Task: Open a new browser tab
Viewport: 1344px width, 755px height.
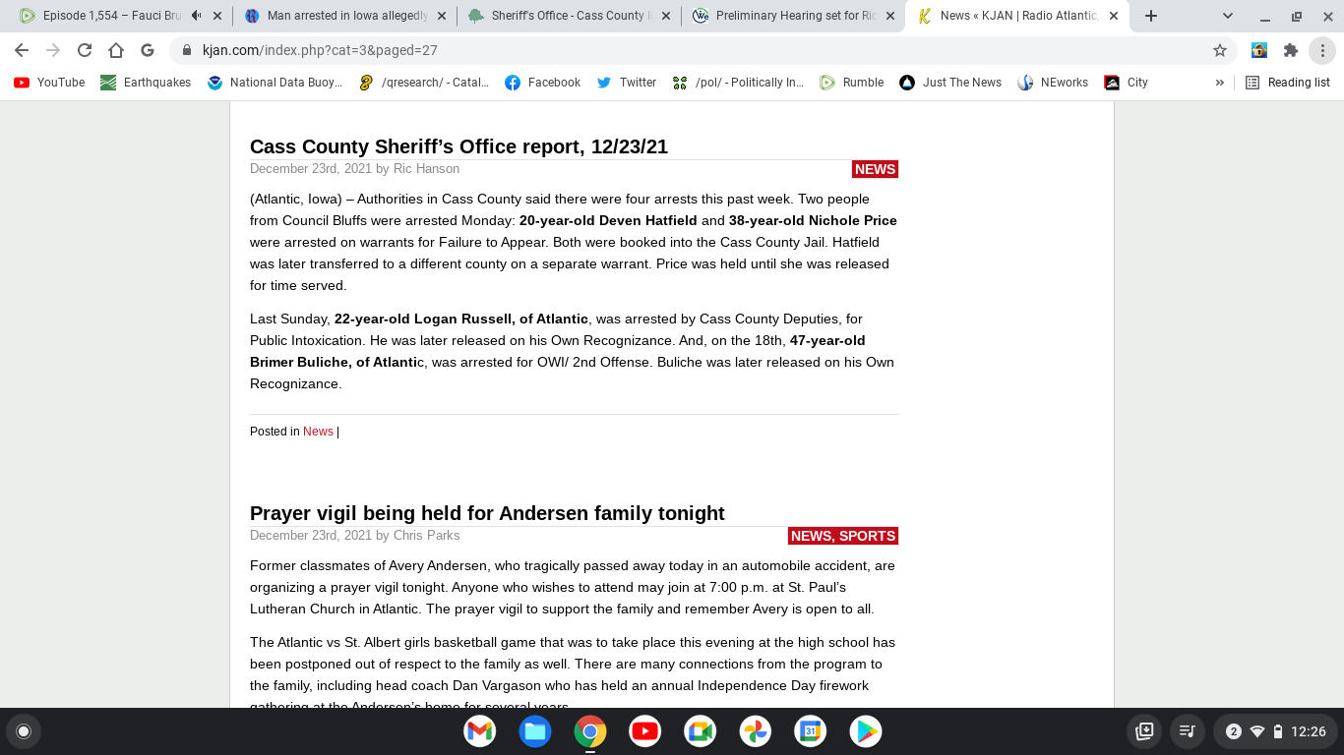Action: (x=1151, y=16)
